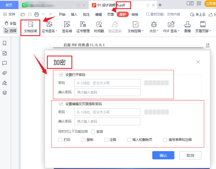Expand the 页眉页脚 dropdown arrow
216x169 pixels.
click(210, 31)
